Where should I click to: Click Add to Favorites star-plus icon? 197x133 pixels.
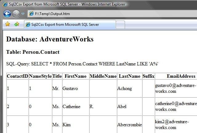(x=17, y=24)
